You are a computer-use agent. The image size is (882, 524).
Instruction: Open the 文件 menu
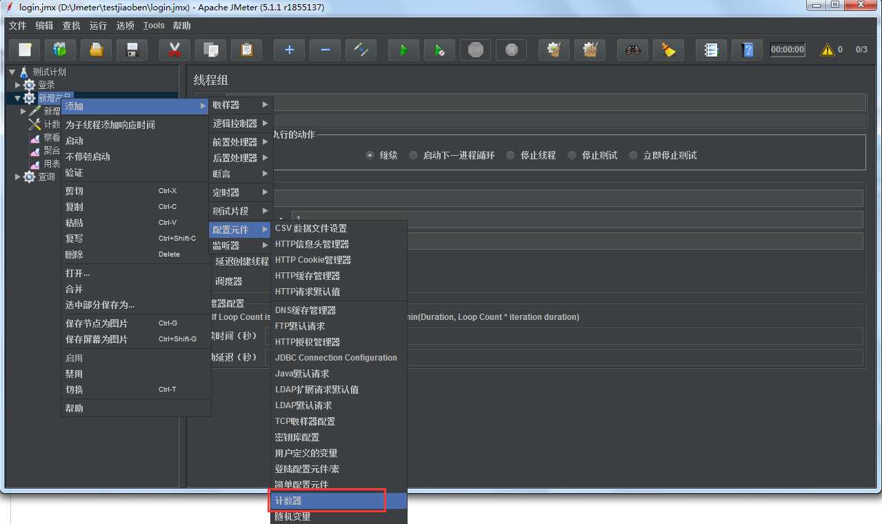tap(17, 26)
